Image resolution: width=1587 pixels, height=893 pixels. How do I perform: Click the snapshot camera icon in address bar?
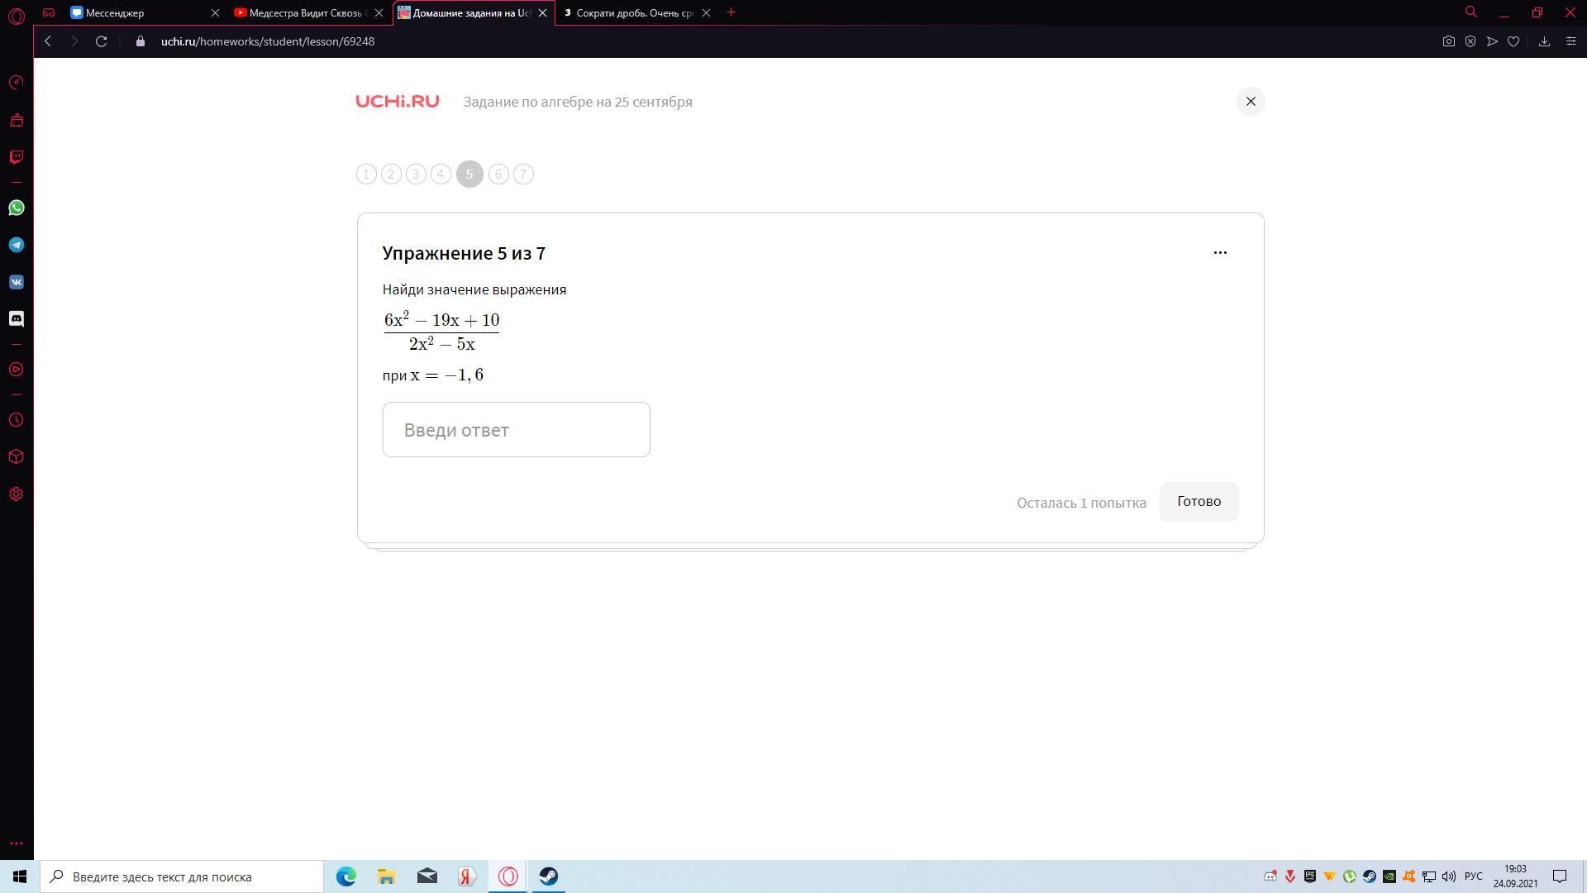click(x=1448, y=41)
